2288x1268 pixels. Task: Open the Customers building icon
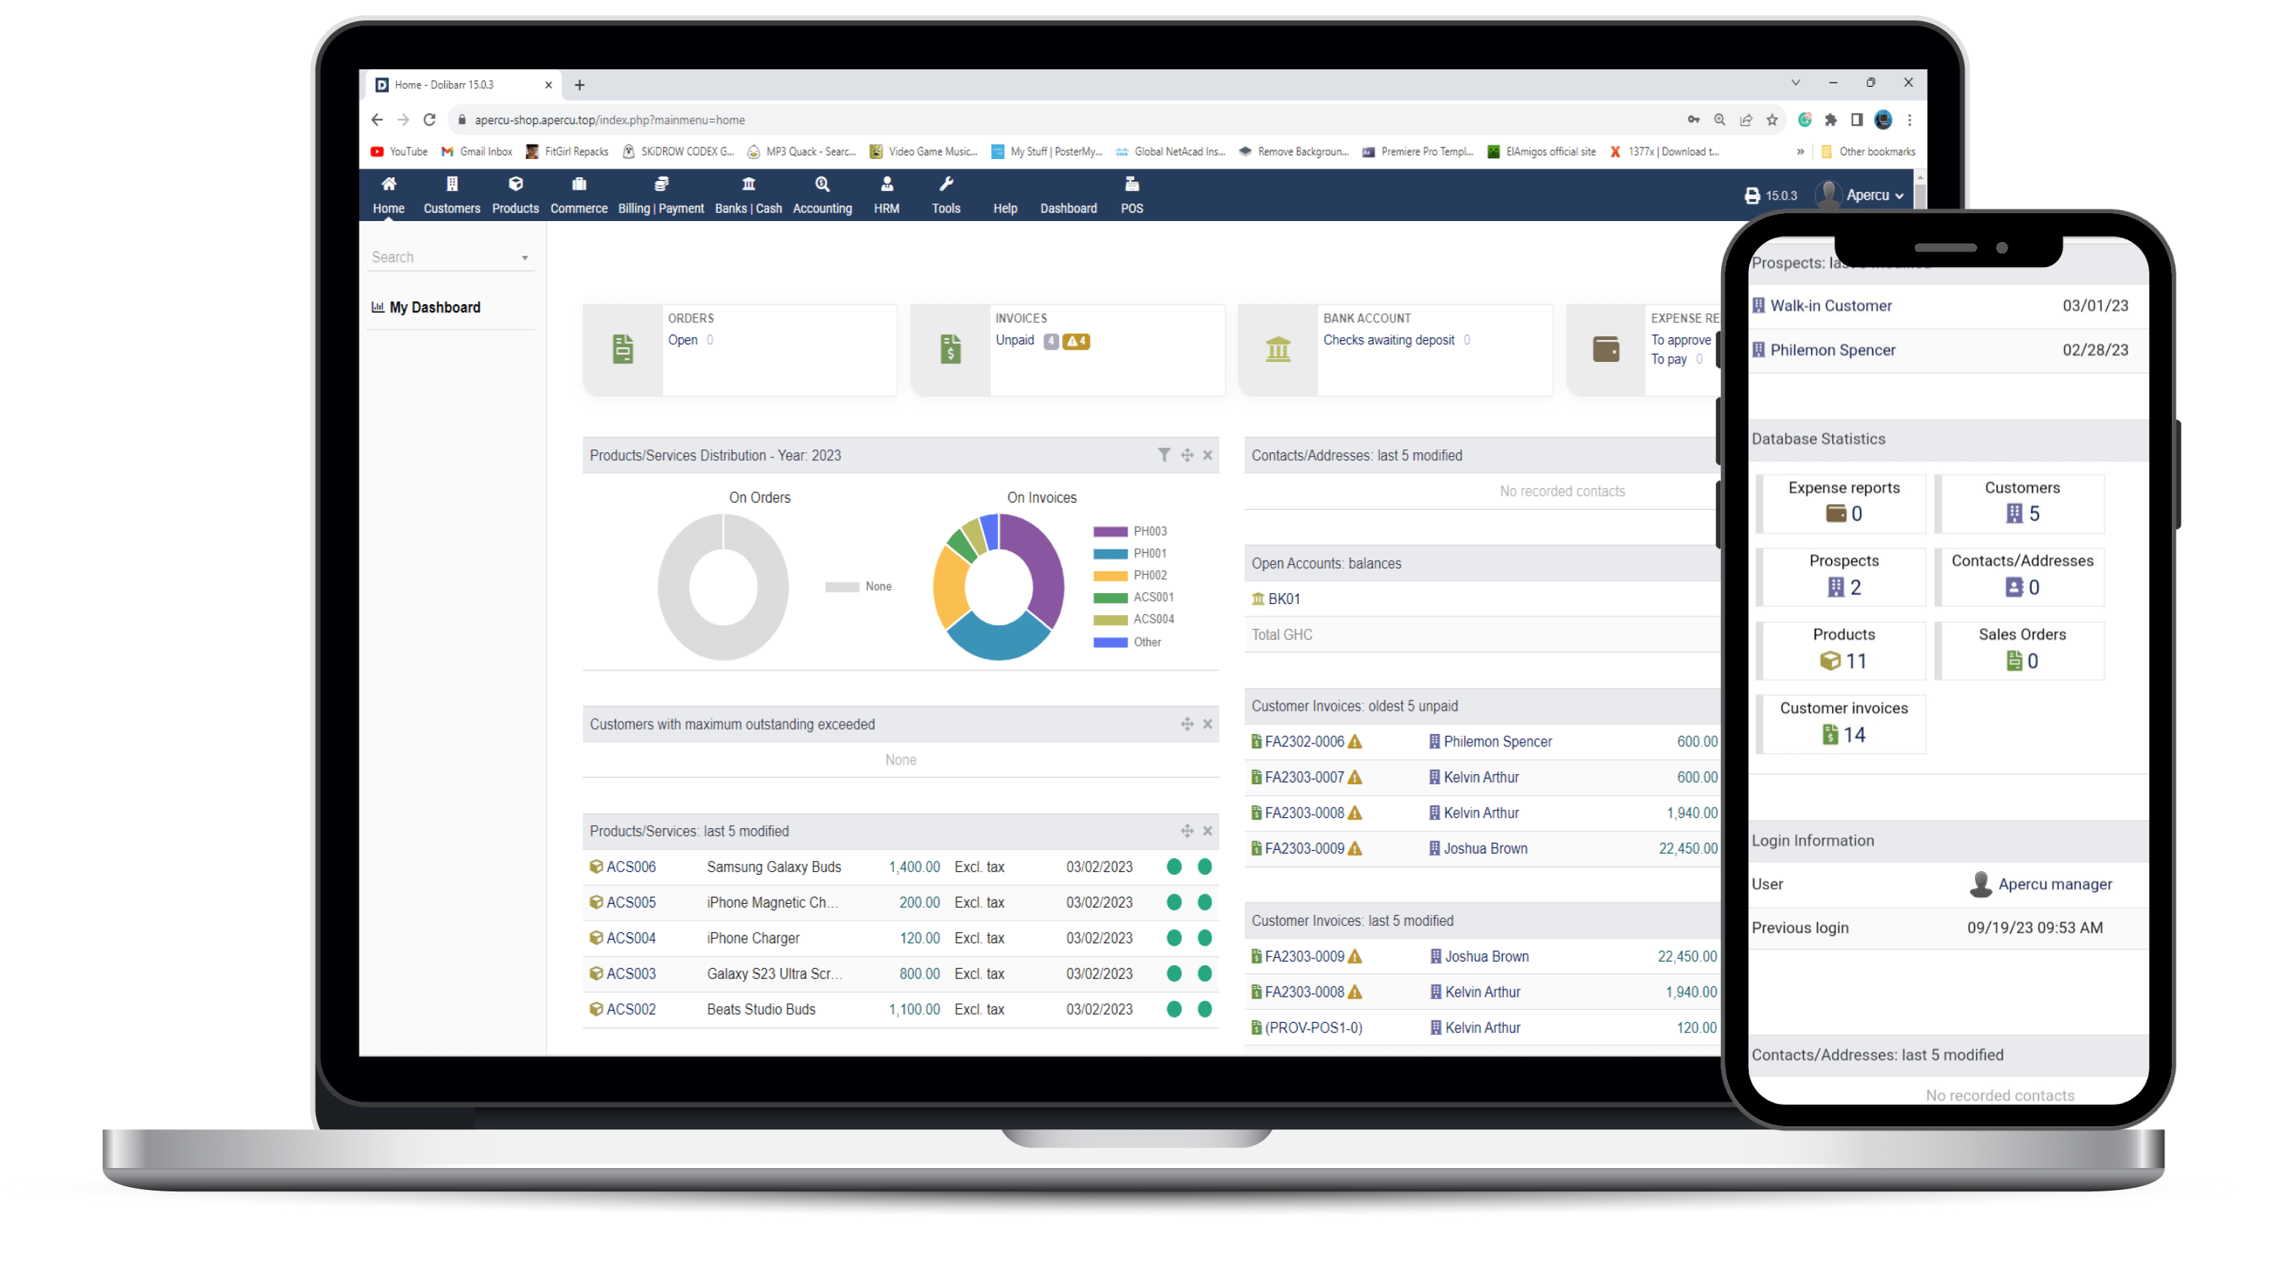[x=452, y=184]
